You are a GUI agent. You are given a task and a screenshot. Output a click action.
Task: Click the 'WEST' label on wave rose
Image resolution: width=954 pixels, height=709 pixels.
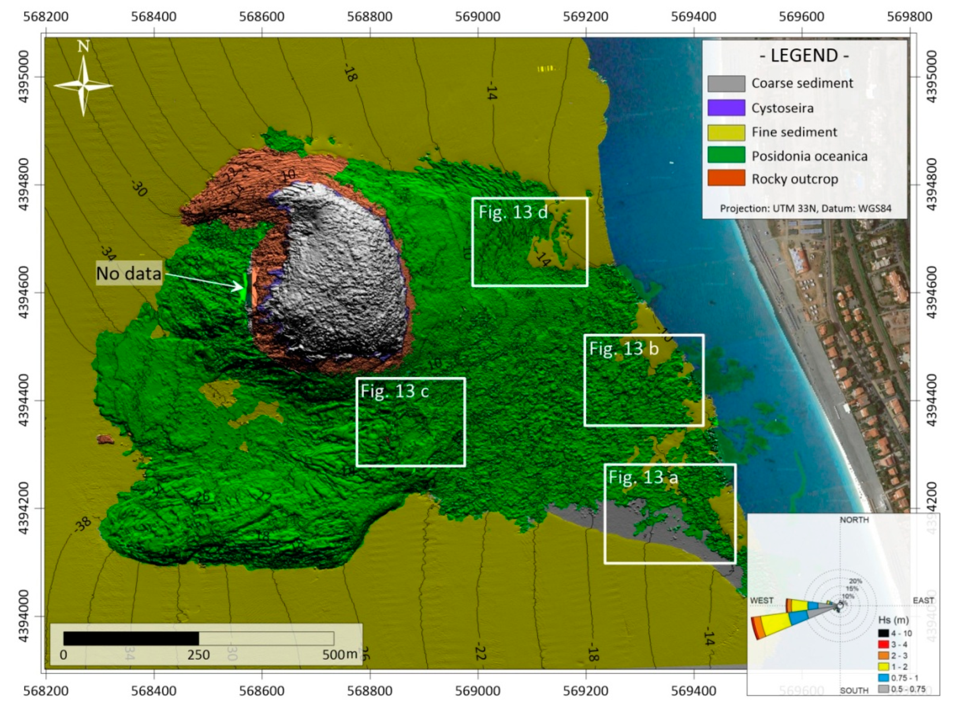coord(762,601)
